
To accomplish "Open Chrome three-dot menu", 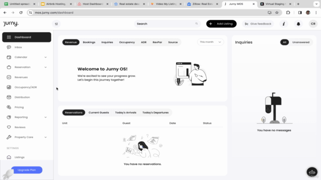I will point(316,12).
